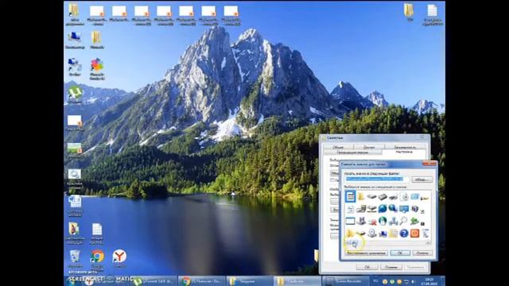Screen dimensions: 509x286
Task: Choose the open yellow folder in bottom grid row
Action: coord(350,233)
